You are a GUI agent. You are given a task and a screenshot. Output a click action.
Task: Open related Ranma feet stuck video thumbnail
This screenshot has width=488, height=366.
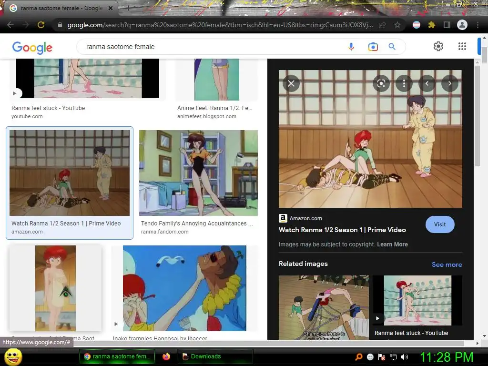[417, 300]
